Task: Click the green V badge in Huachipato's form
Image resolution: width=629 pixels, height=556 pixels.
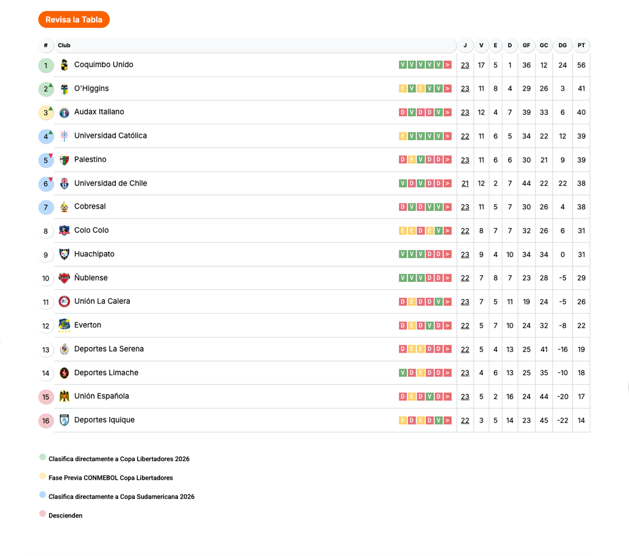Action: (x=403, y=254)
